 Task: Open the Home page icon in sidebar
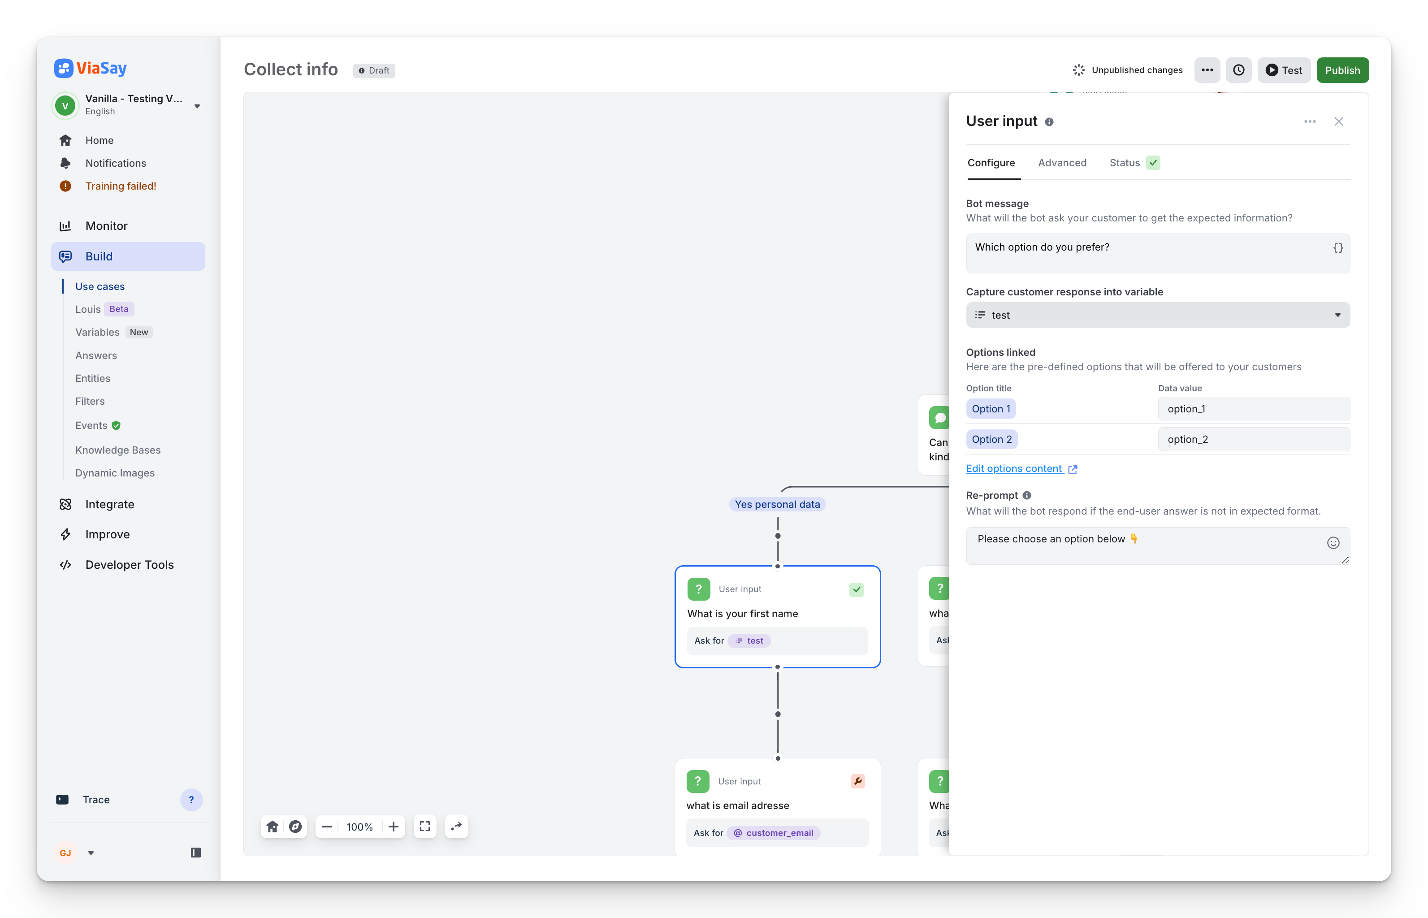(65, 140)
